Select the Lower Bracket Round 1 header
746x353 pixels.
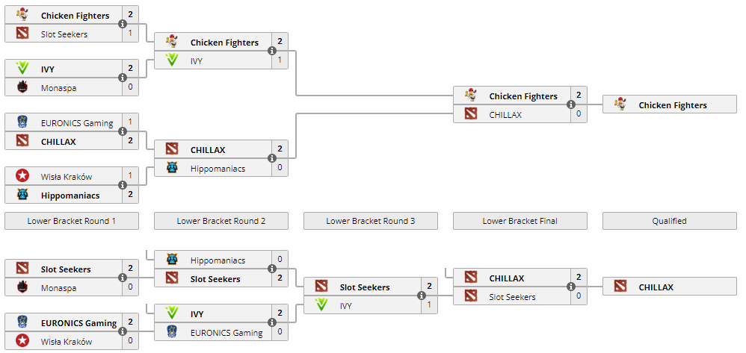point(72,221)
